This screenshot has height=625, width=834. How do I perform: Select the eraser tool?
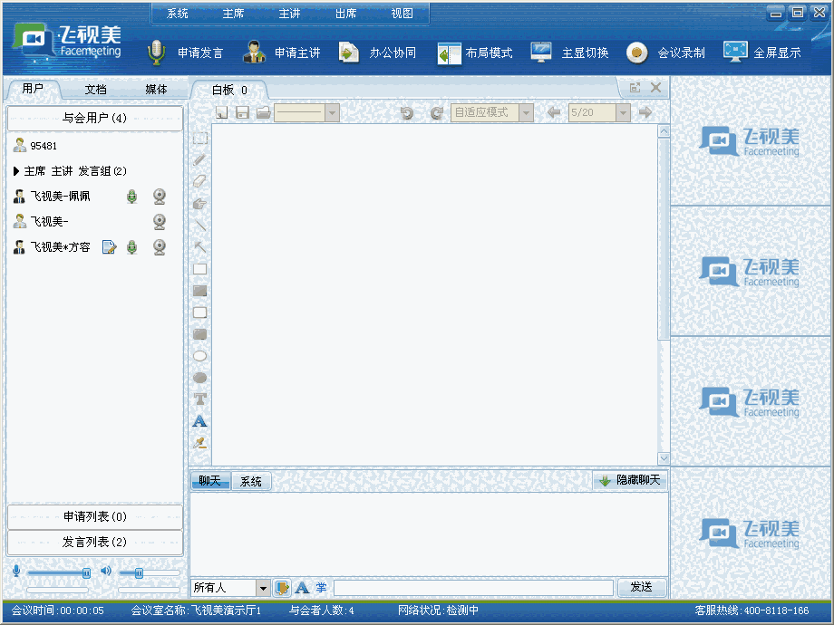[200, 181]
